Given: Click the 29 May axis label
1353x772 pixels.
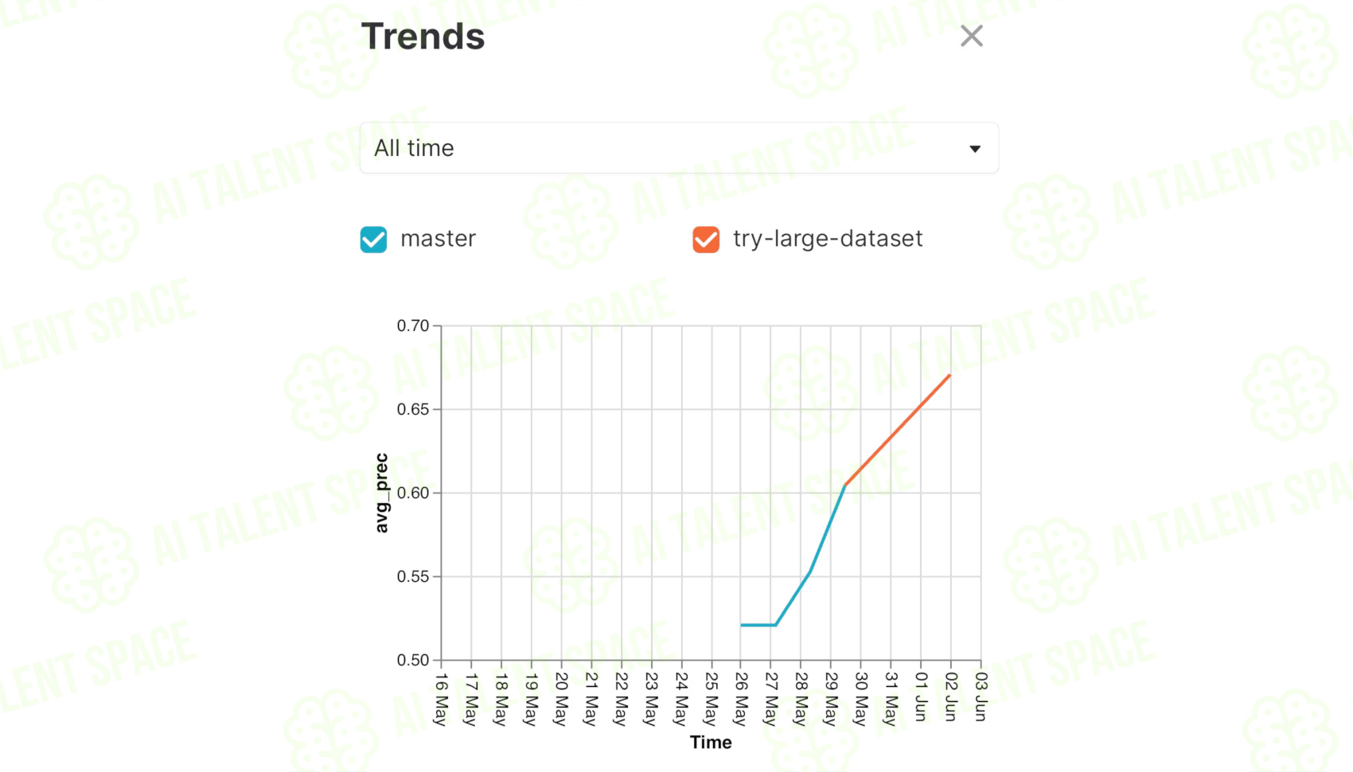Looking at the screenshot, I should coord(830,699).
